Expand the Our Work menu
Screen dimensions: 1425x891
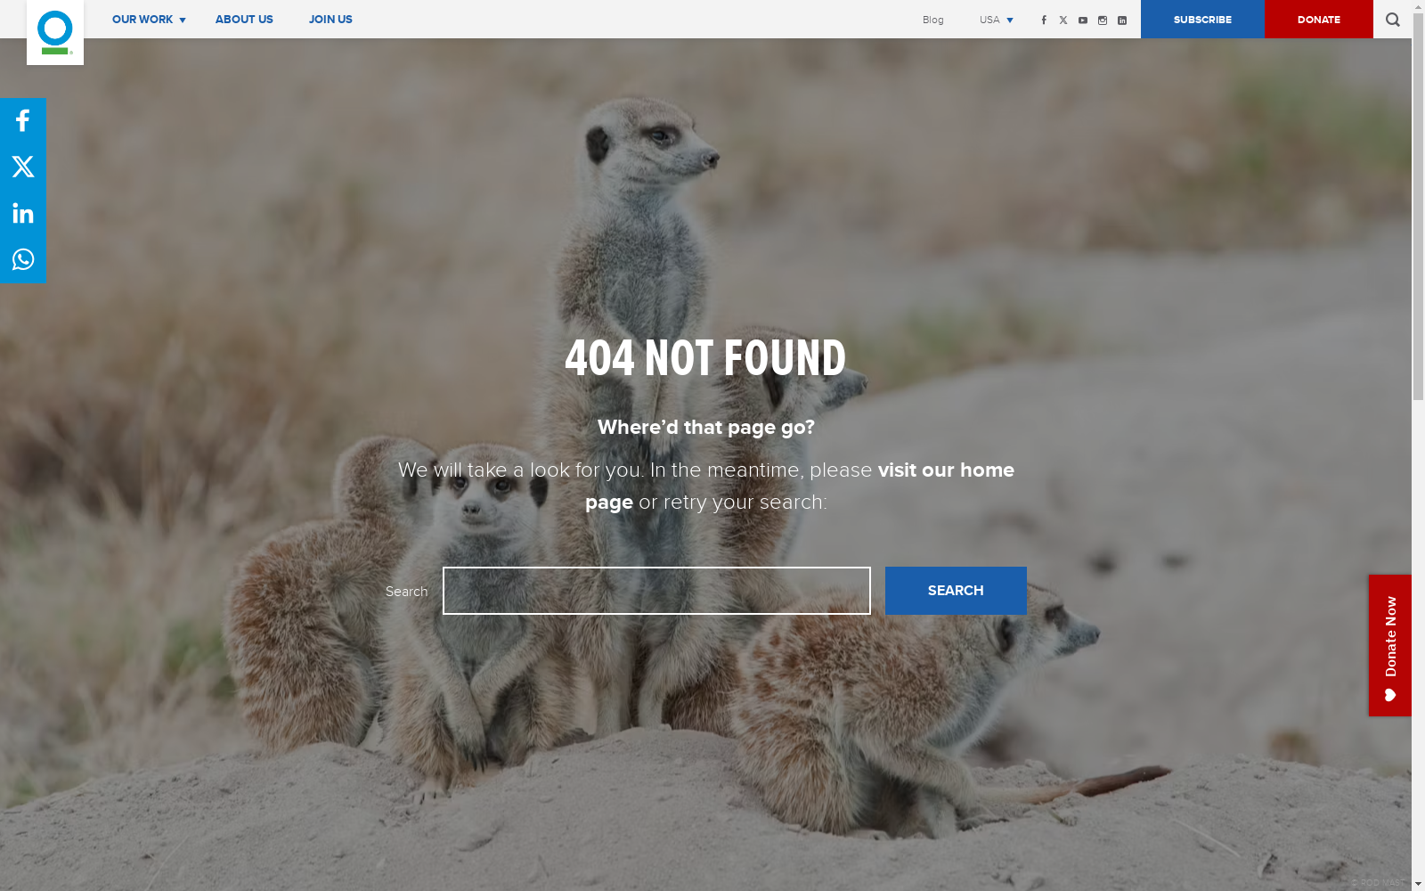pos(149,20)
